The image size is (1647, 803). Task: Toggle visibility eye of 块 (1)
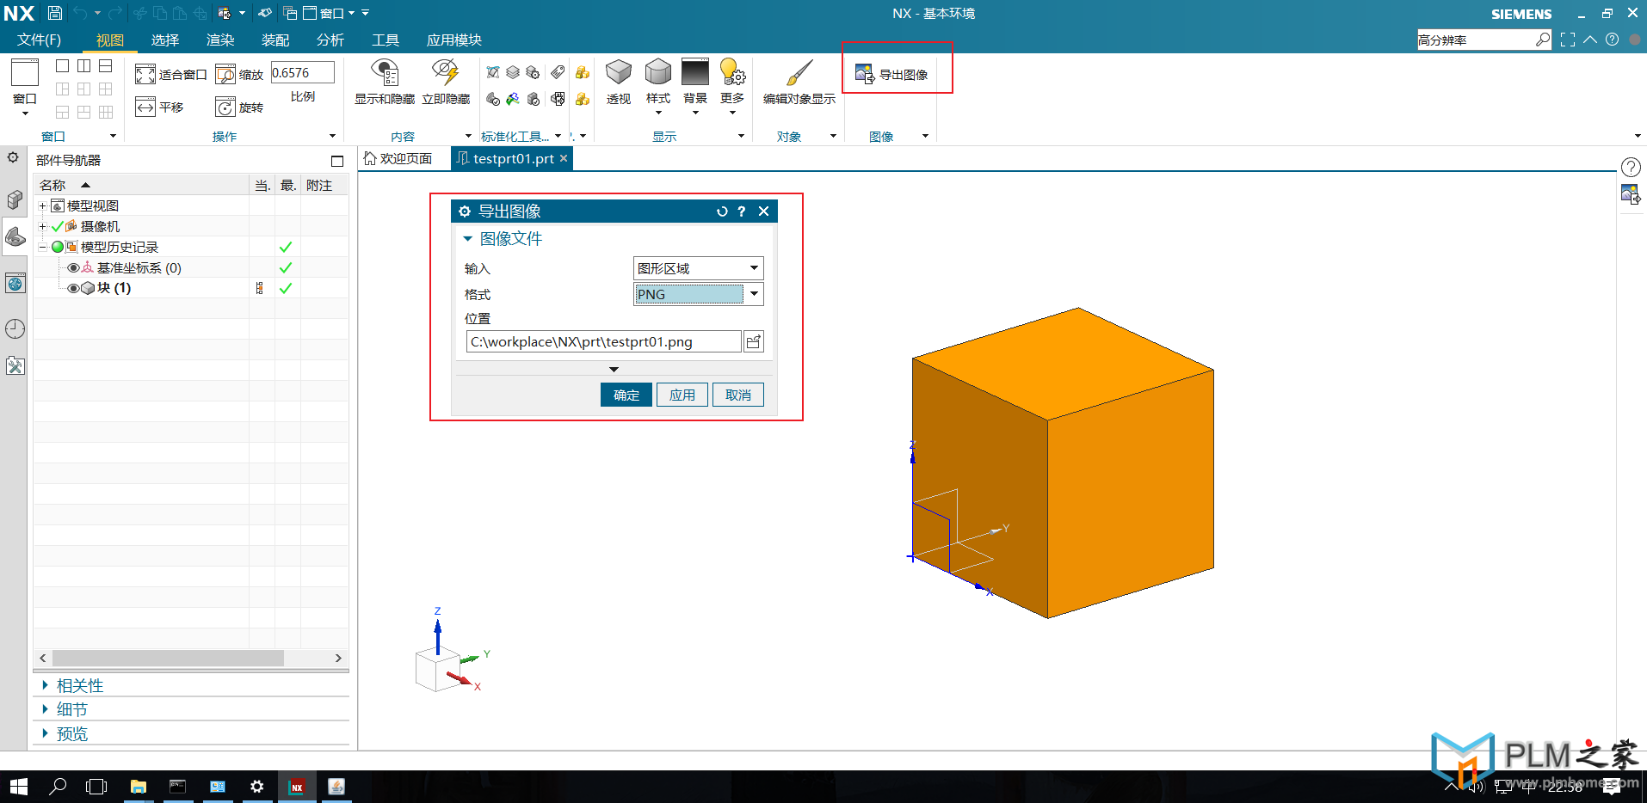click(73, 288)
